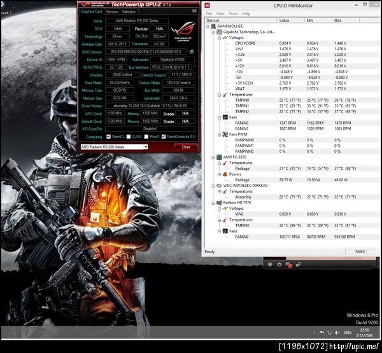Click the gear settings icon in desktop widget
This screenshot has height=353, width=382.
click(x=279, y=265)
